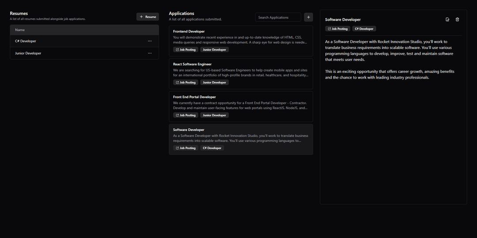Viewport: 477px width, 238px height.
Task: Select the C# Developer resume row
Action: coord(66,41)
